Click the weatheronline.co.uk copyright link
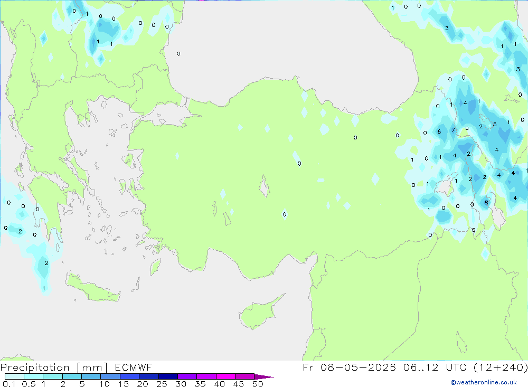 (x=483, y=382)
